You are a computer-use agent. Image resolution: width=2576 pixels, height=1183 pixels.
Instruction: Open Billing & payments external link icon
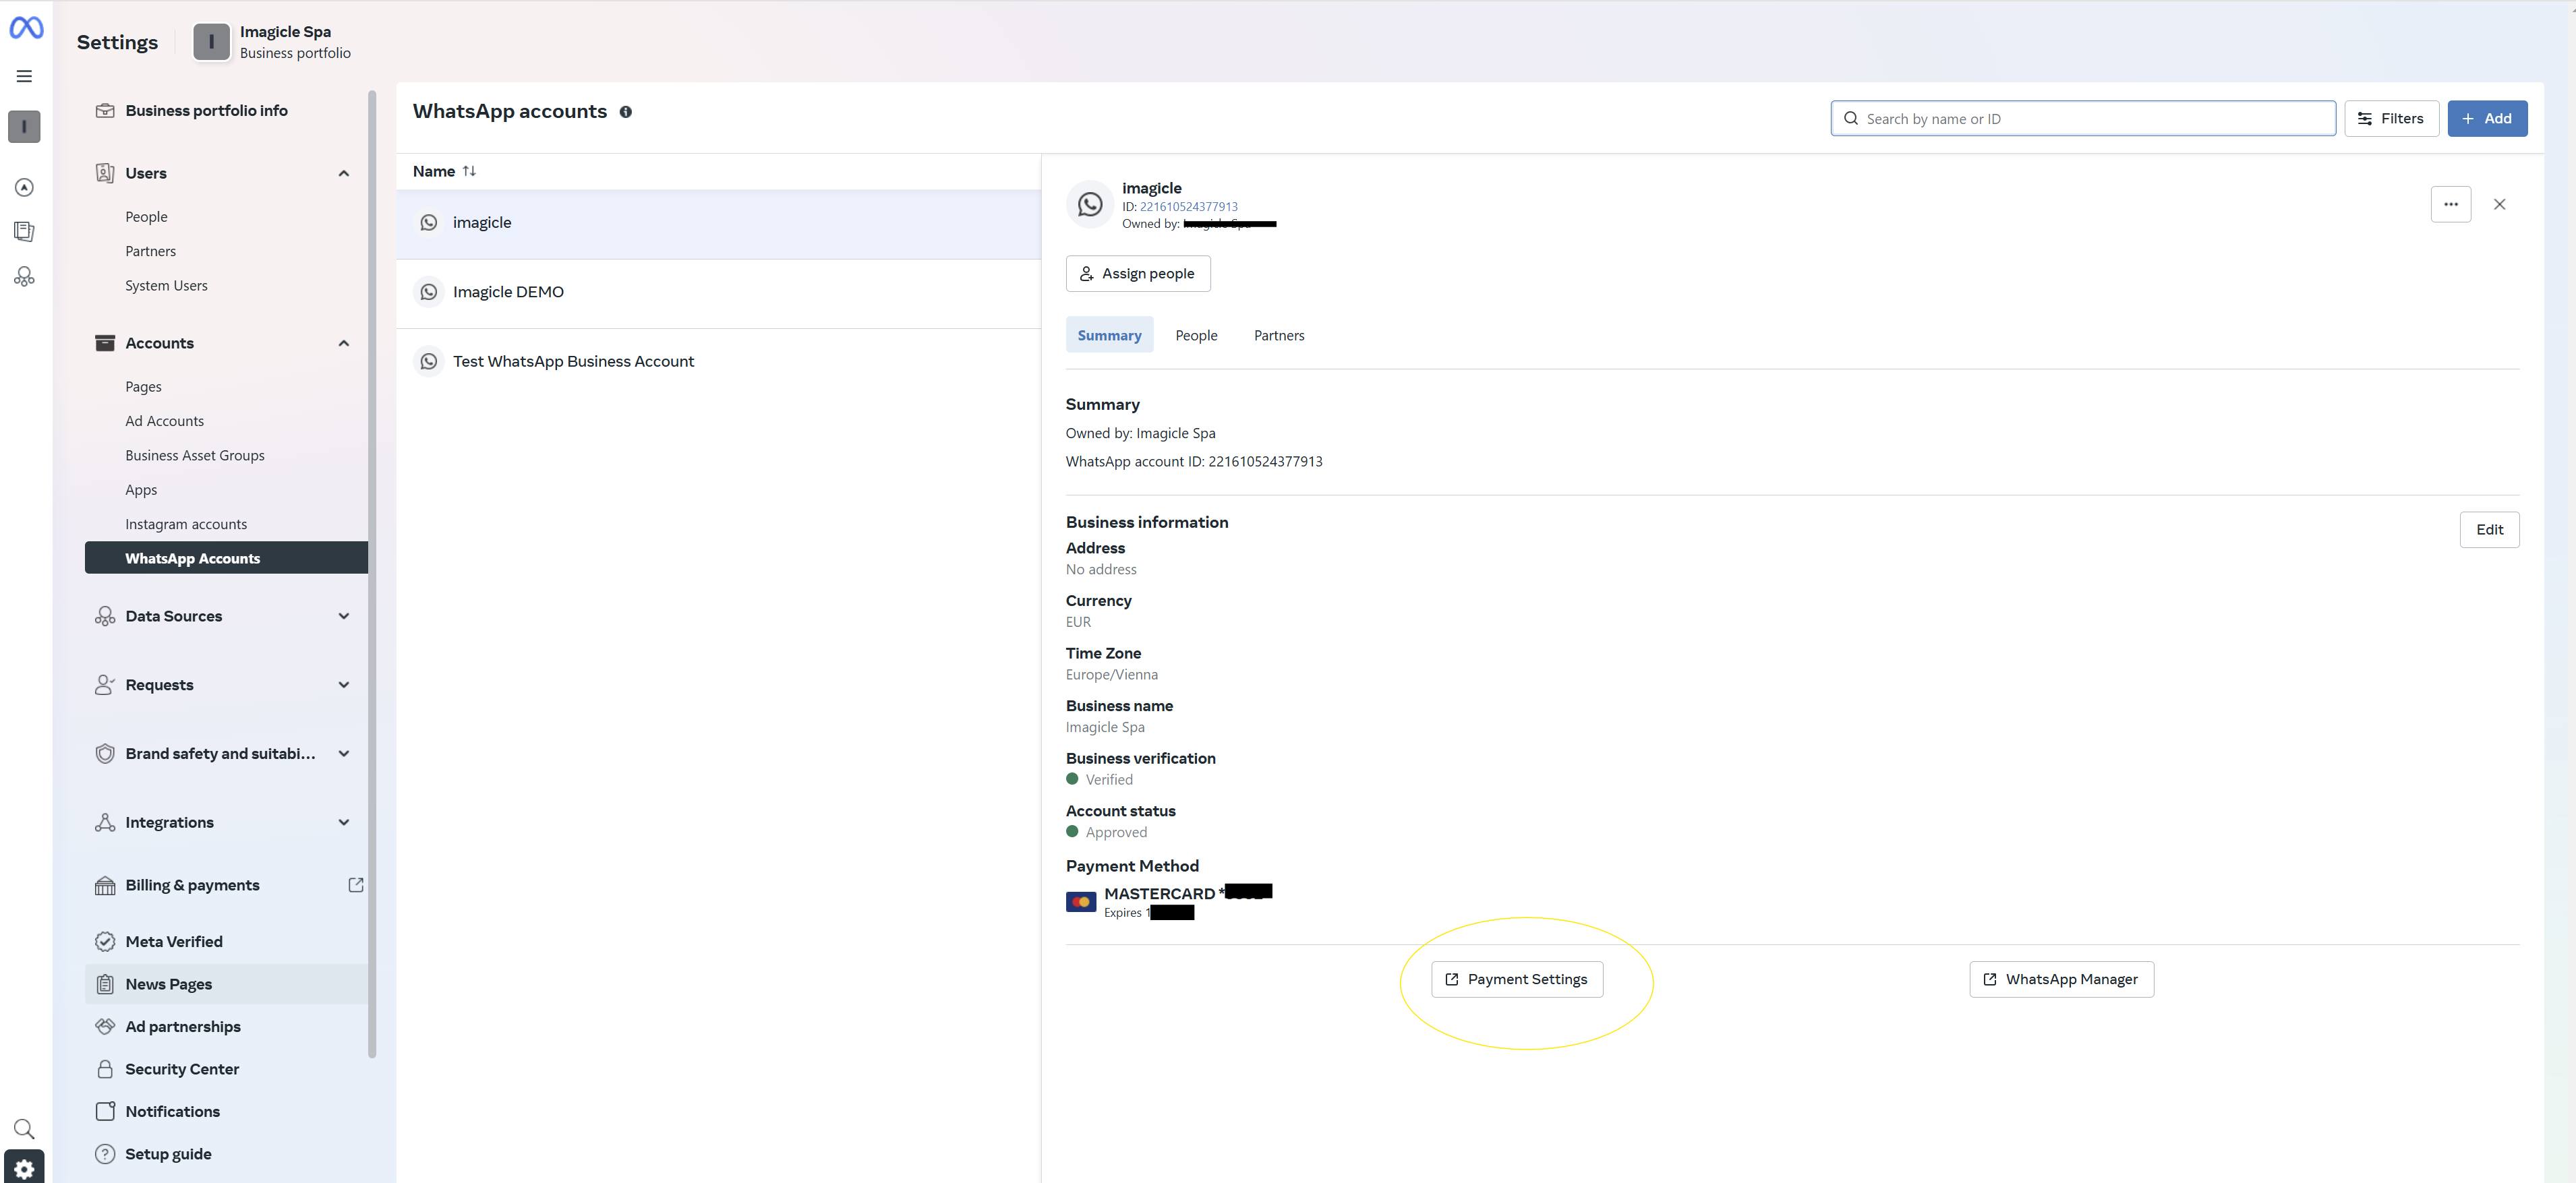[355, 885]
